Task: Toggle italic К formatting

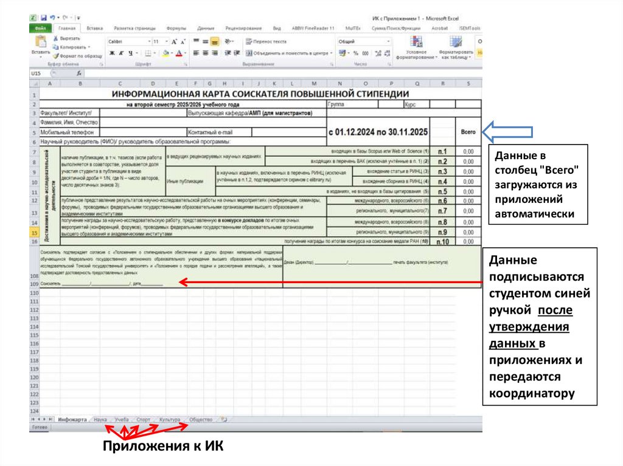Action: [121, 53]
